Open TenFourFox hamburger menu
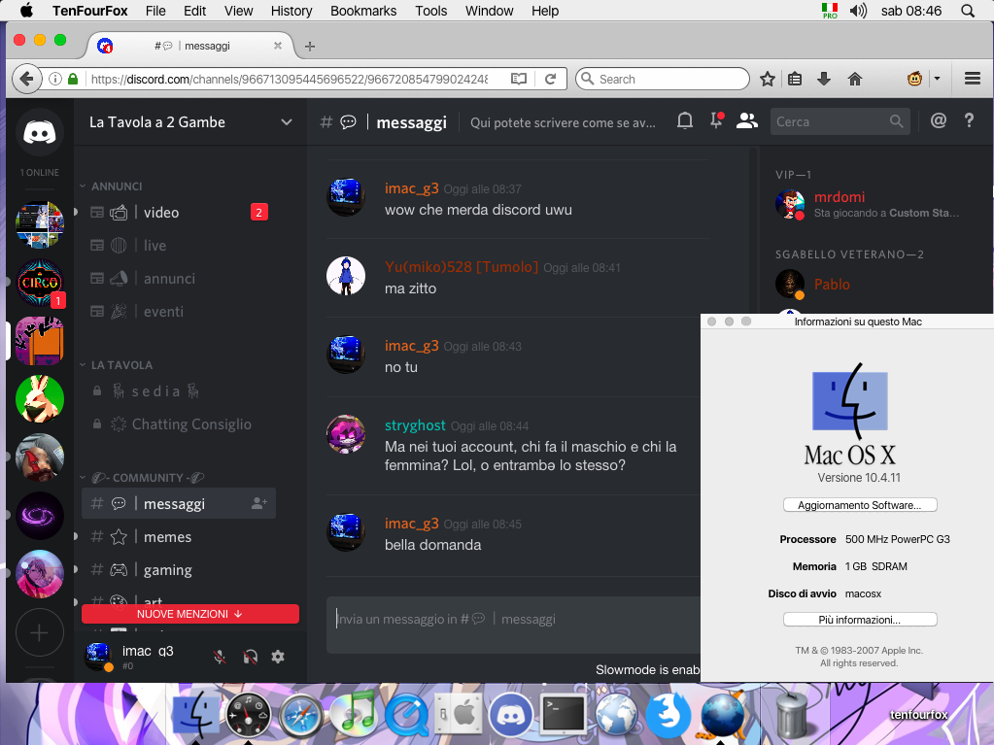Screen dimensions: 994x745 tap(973, 79)
